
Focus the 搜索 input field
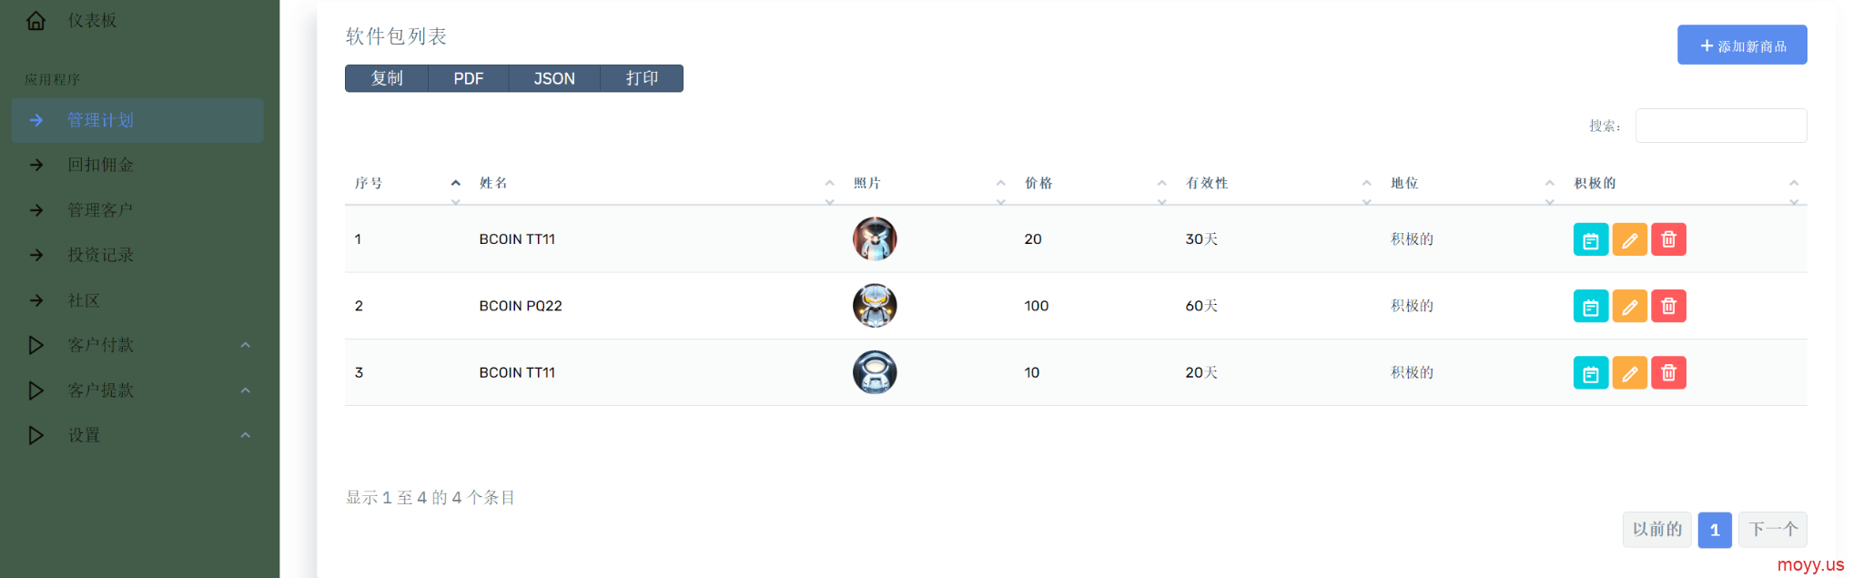[x=1721, y=126]
